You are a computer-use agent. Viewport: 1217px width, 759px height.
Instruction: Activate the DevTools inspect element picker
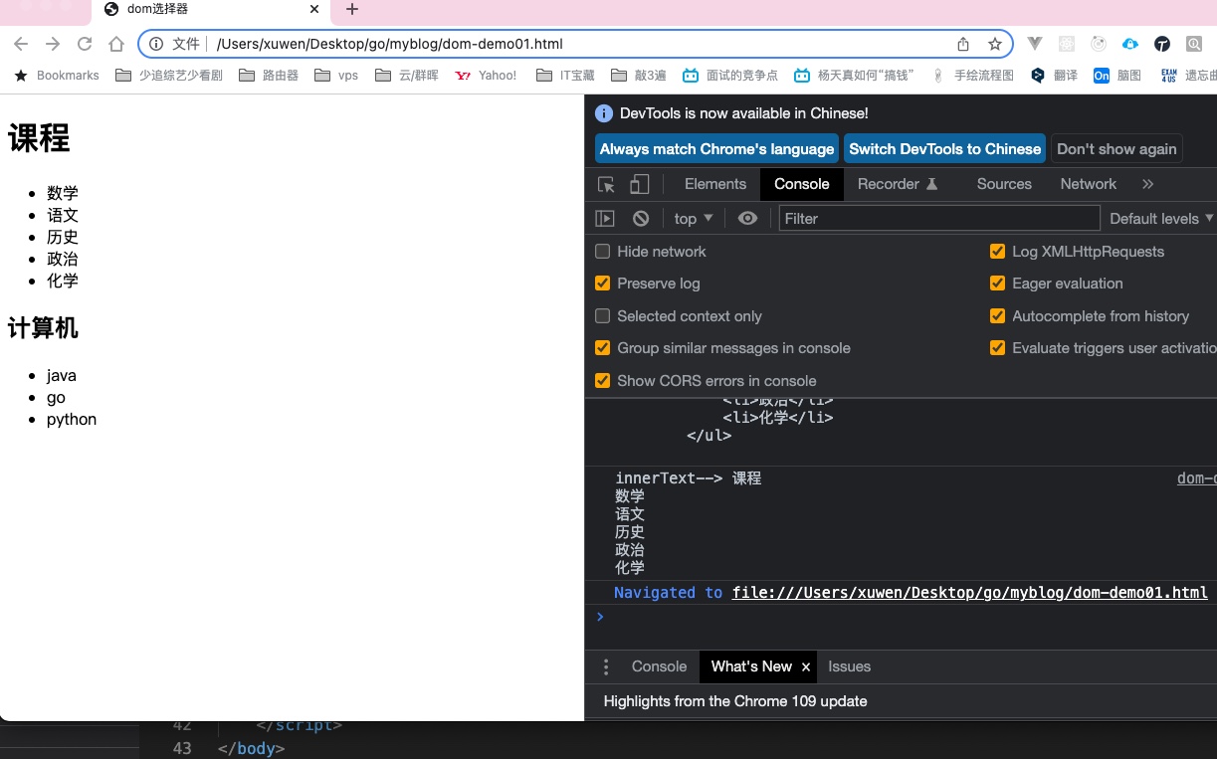click(x=606, y=184)
